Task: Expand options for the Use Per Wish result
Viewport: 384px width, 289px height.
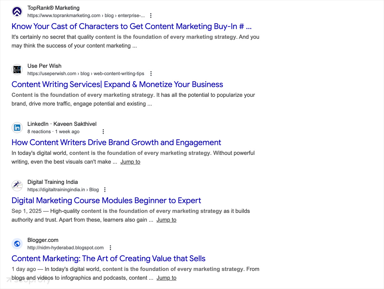Action: [151, 73]
